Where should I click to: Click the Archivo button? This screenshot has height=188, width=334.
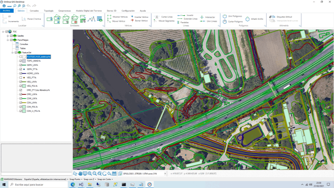(7, 11)
